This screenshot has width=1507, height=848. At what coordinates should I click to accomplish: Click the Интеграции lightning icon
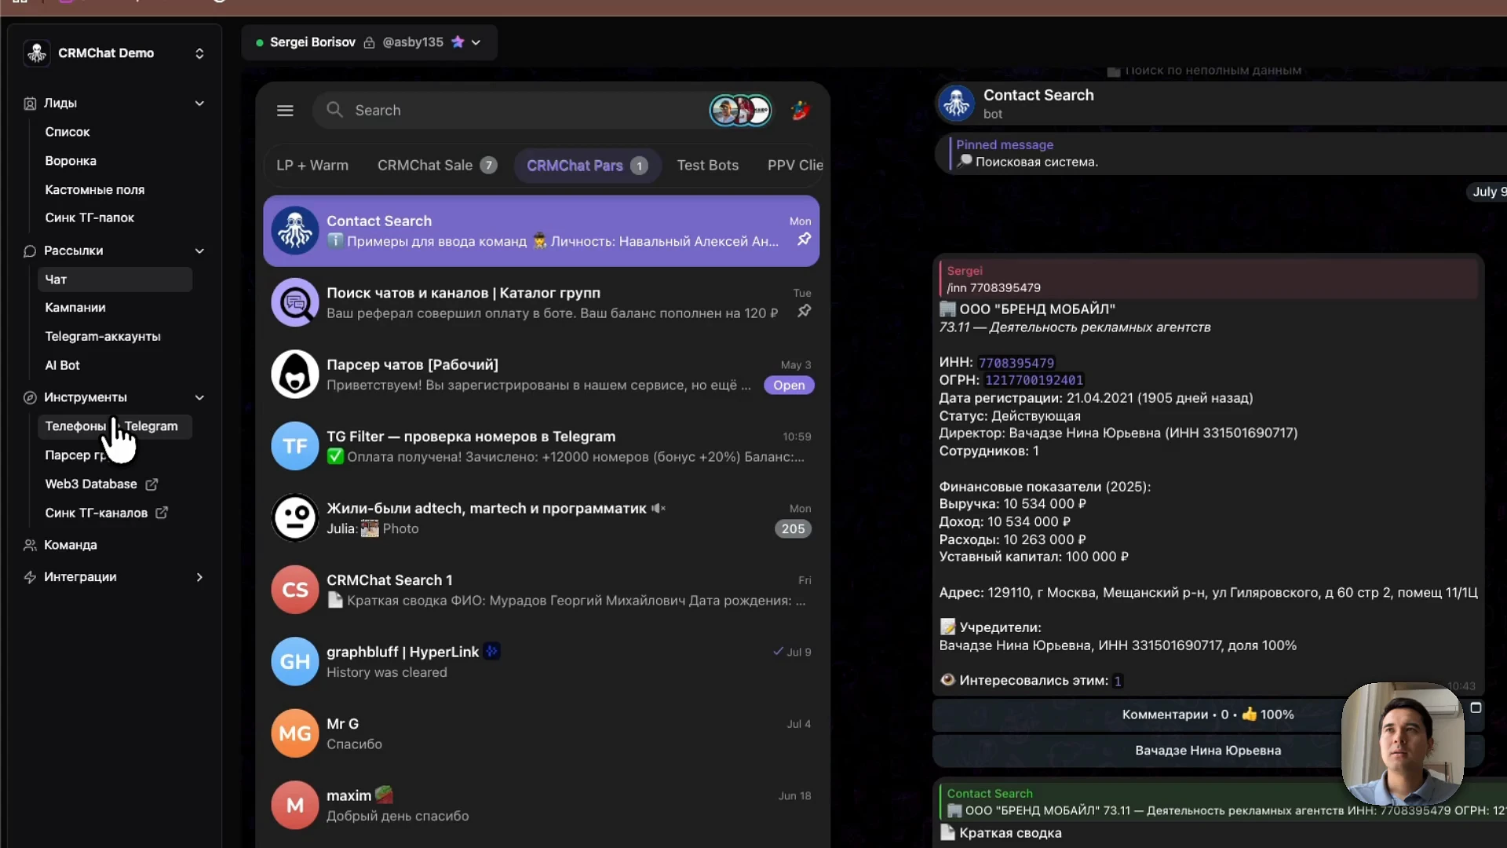point(30,577)
